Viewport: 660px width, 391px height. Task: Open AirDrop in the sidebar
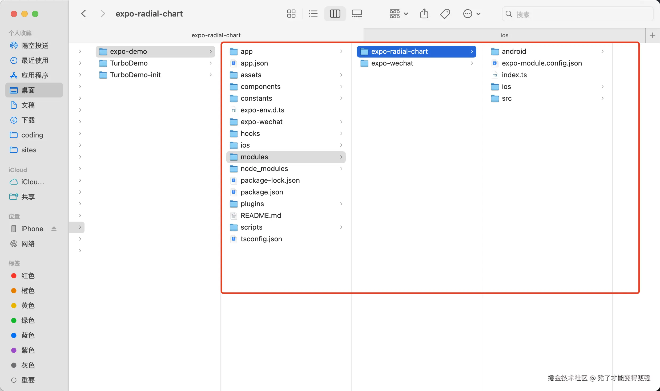35,46
